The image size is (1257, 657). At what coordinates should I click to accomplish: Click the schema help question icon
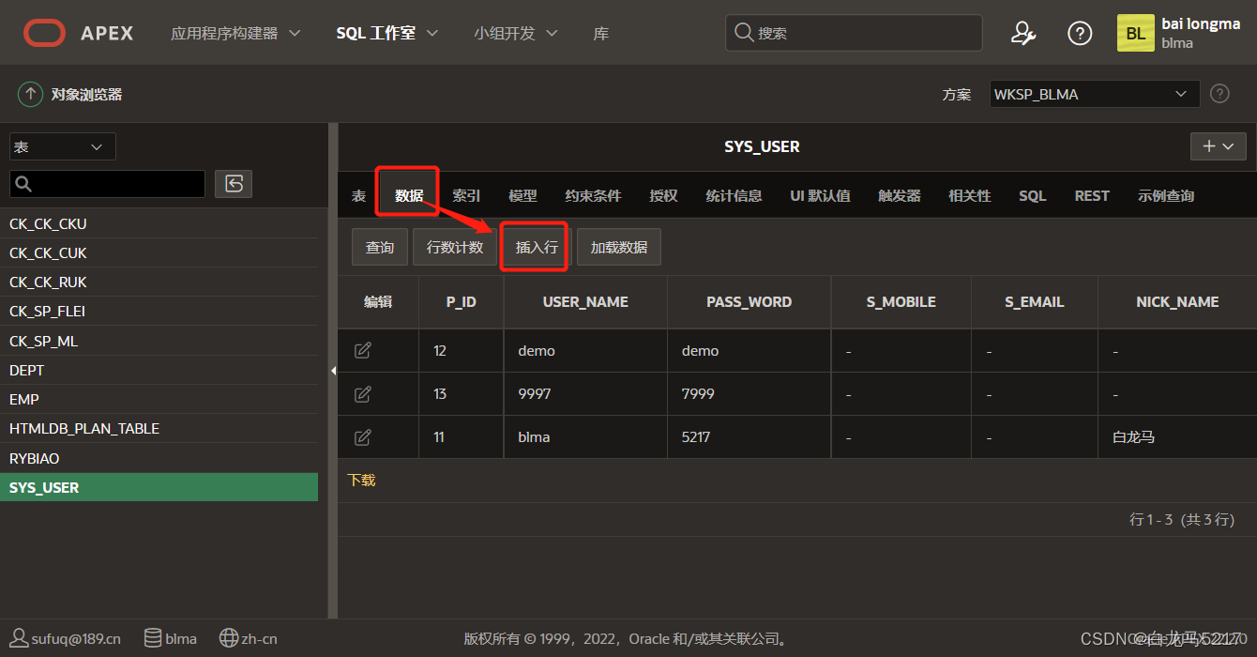1219,94
